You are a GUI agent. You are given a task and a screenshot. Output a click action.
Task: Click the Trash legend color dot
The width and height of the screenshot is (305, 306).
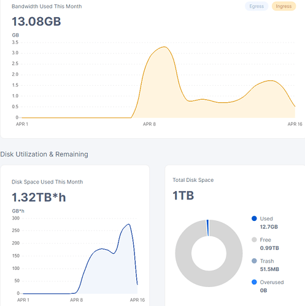(x=254, y=261)
